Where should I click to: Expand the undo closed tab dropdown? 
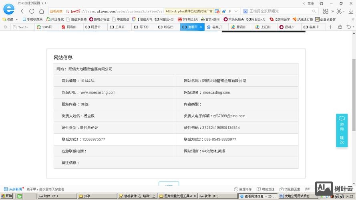coord(353,27)
